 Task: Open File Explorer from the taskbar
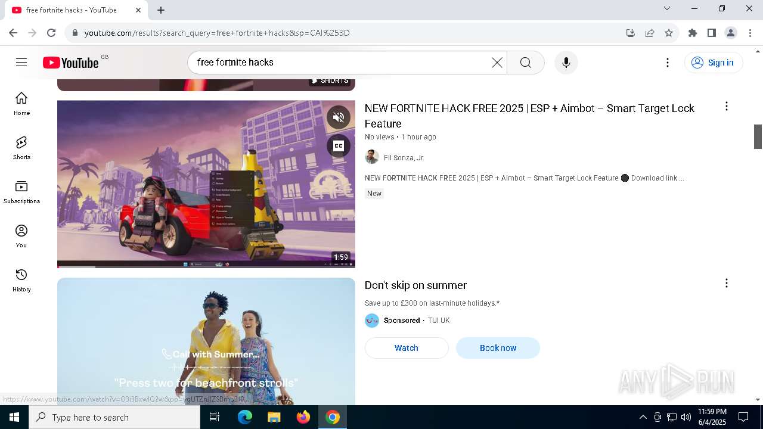coord(274,417)
